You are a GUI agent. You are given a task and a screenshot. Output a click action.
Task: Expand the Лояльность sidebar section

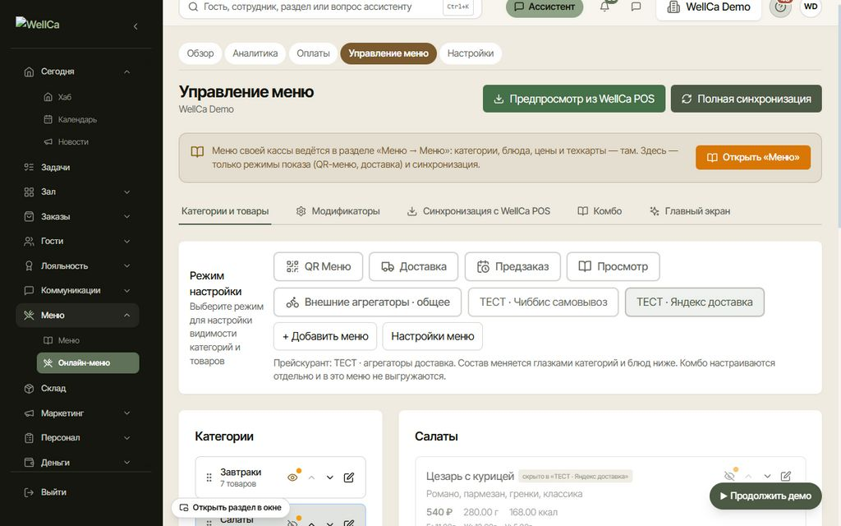click(x=126, y=266)
